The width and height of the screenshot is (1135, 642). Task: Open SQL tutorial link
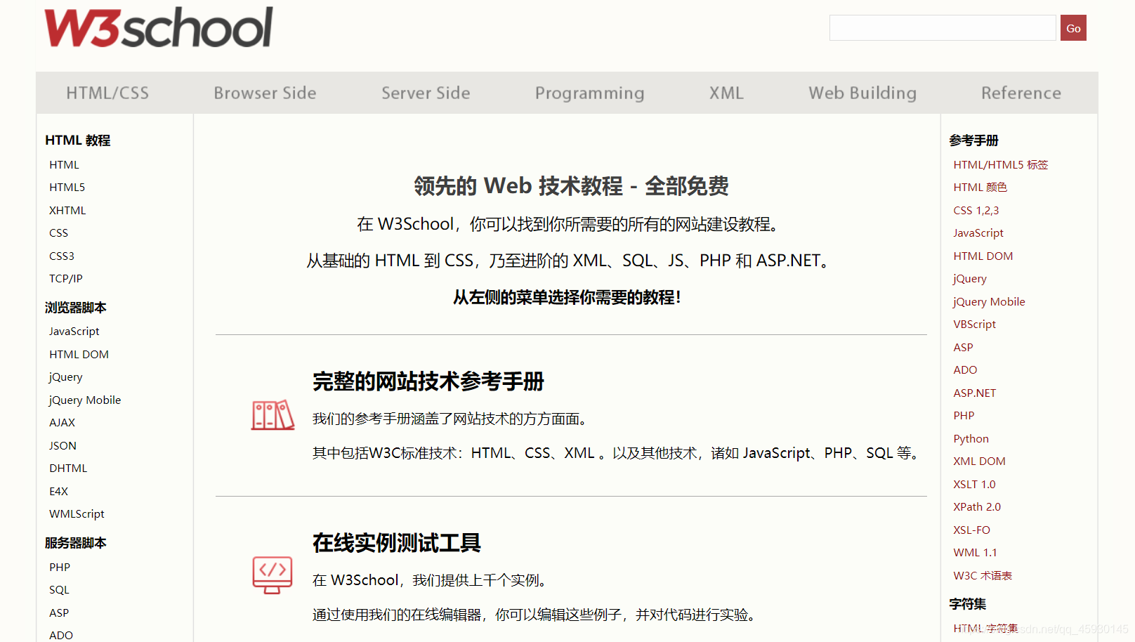coord(59,590)
